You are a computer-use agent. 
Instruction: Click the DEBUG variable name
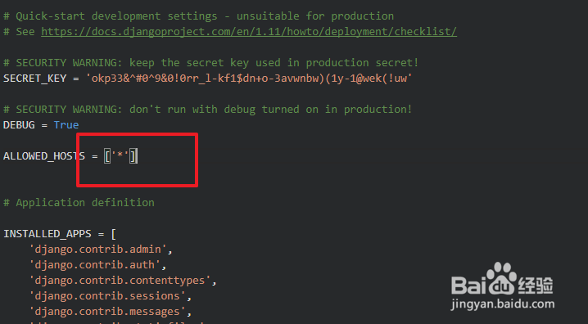click(x=19, y=124)
